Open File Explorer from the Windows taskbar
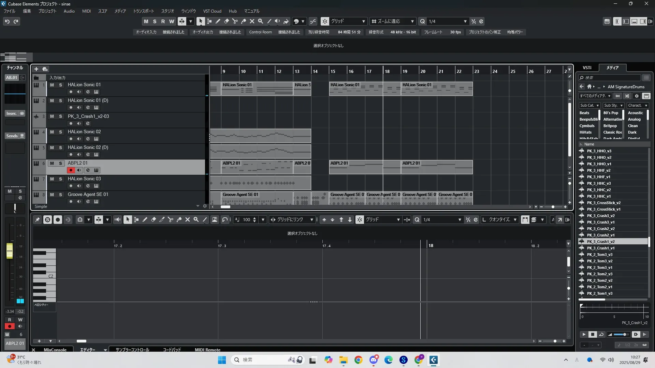This screenshot has width=655, height=368. pyautogui.click(x=343, y=360)
